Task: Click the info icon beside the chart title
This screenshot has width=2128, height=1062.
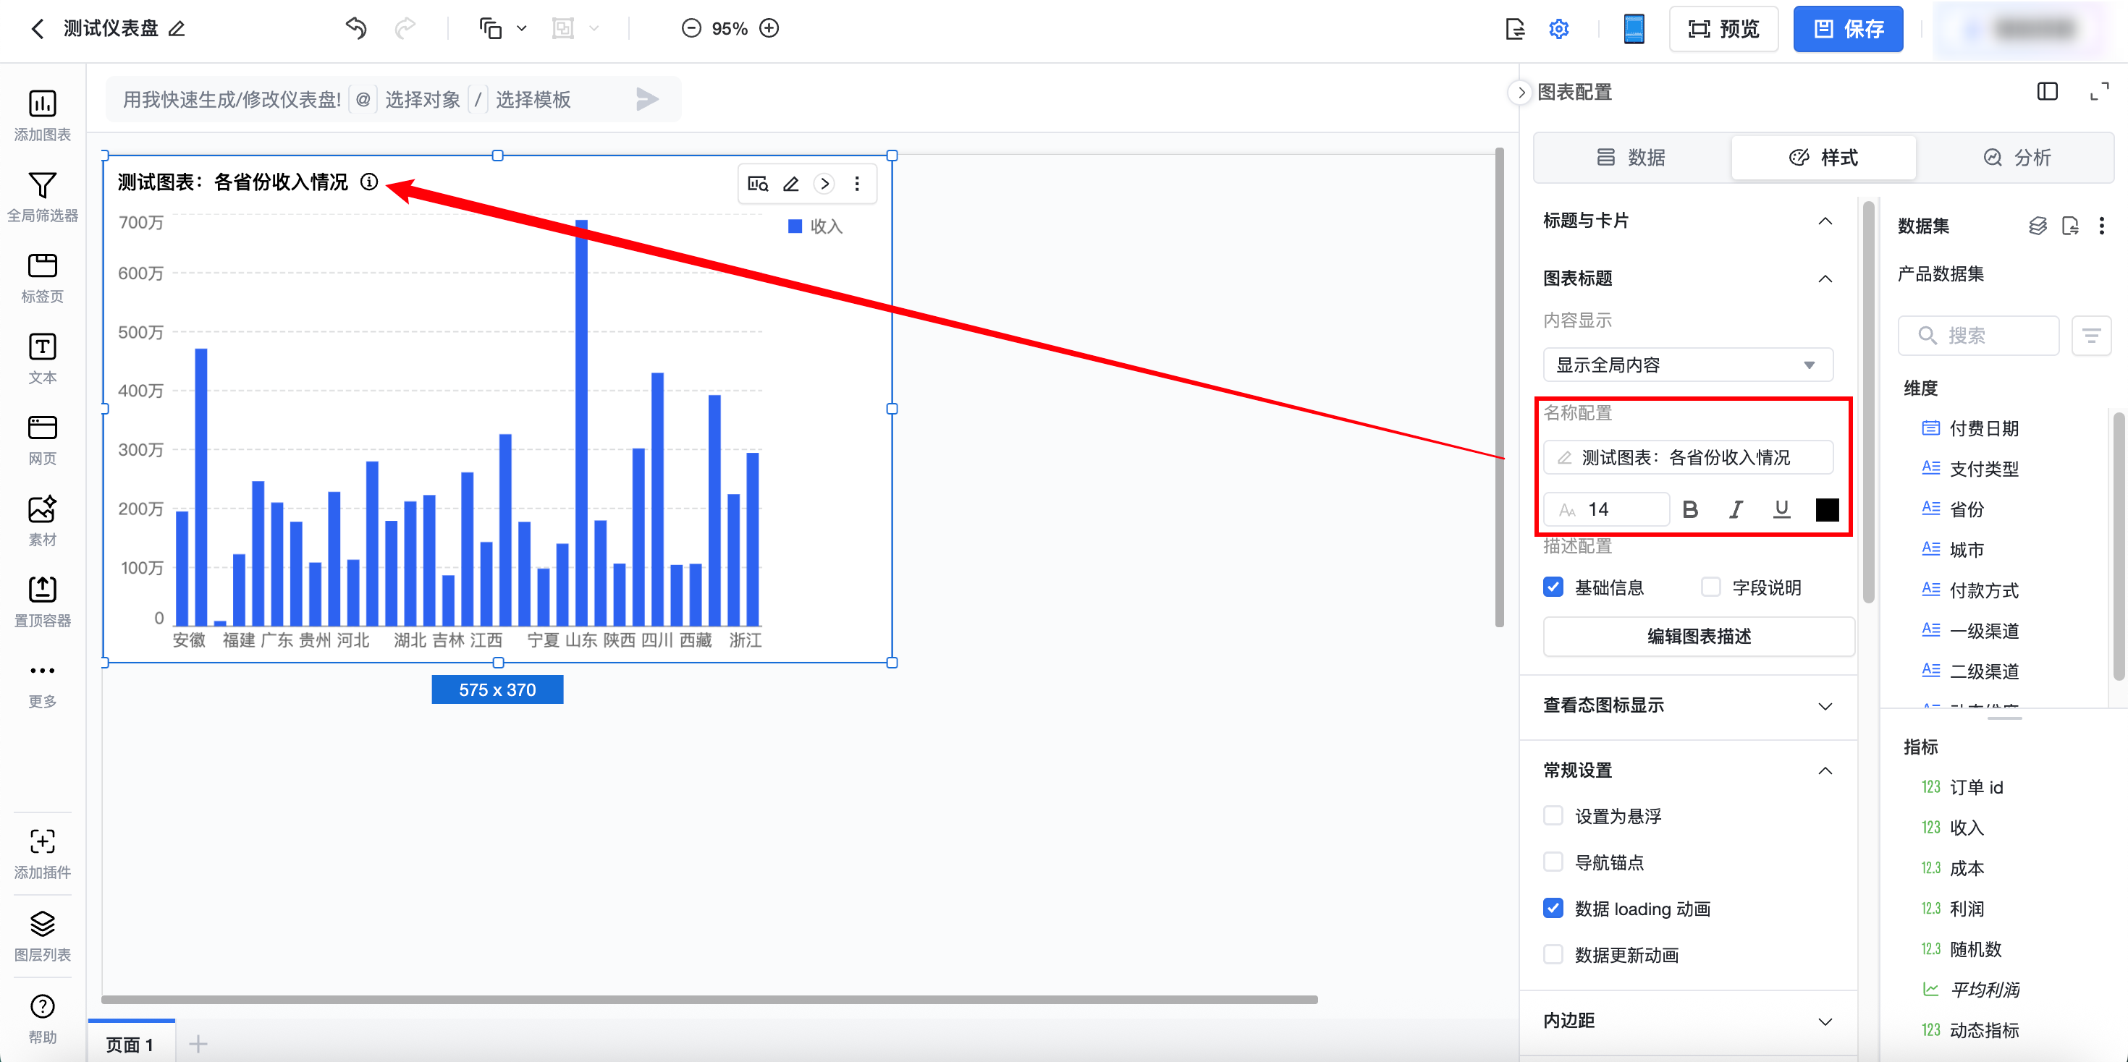Action: pyautogui.click(x=369, y=182)
